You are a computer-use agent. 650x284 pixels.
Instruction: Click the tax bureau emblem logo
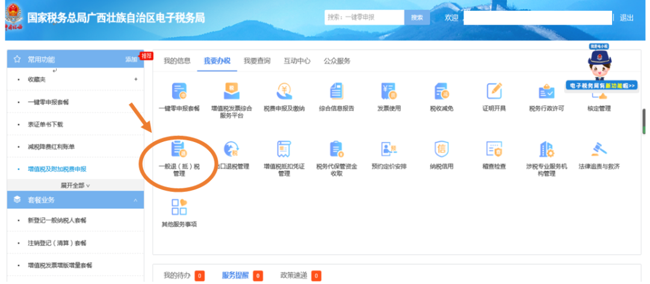tap(14, 18)
